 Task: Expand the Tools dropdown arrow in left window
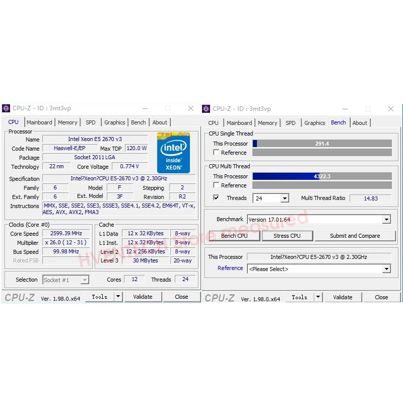(x=118, y=297)
